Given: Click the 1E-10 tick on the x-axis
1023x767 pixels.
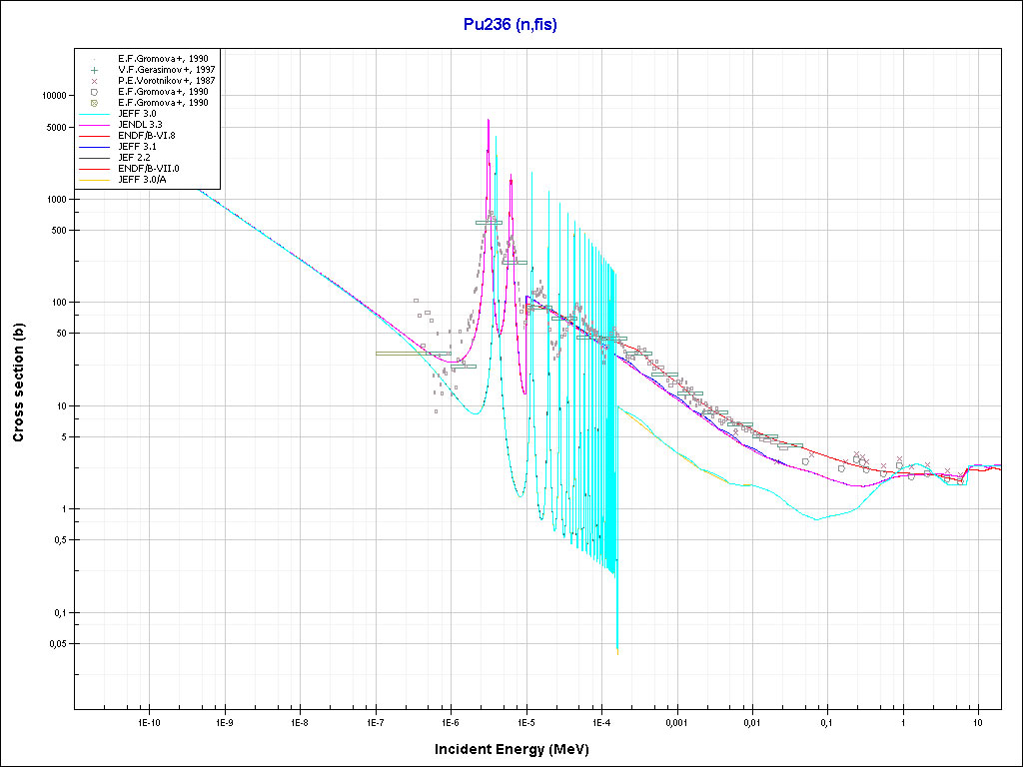Looking at the screenshot, I should 148,722.
